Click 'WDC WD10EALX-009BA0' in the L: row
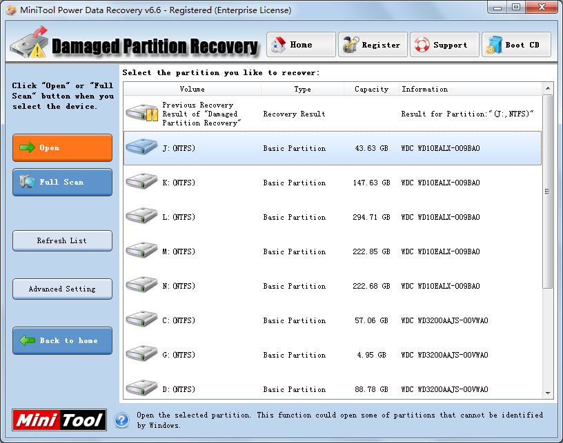 (440, 217)
